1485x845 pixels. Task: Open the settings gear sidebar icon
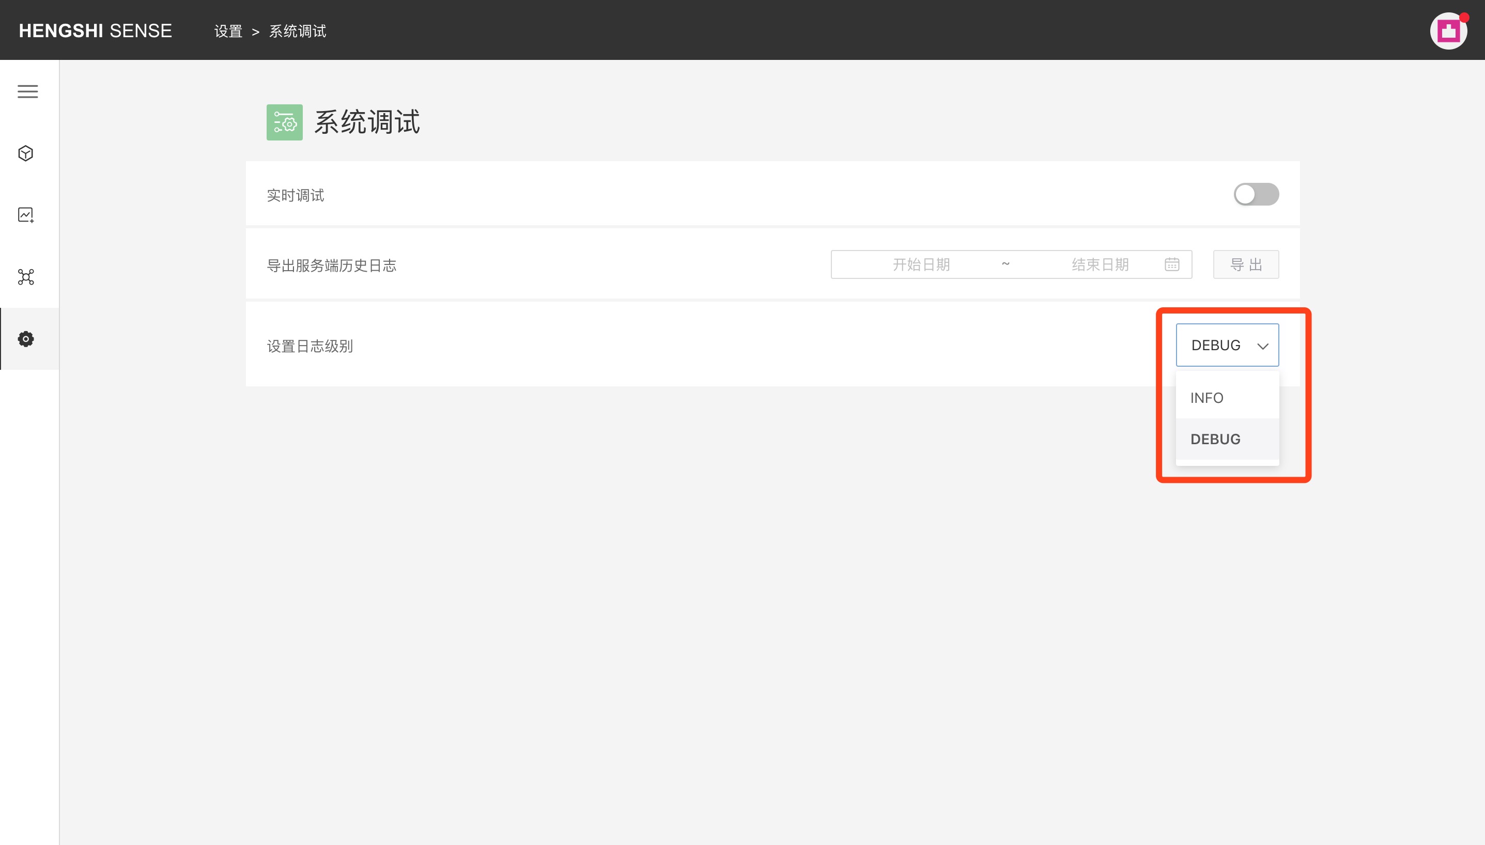pyautogui.click(x=25, y=338)
